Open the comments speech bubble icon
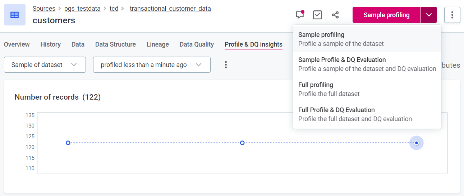 point(299,15)
